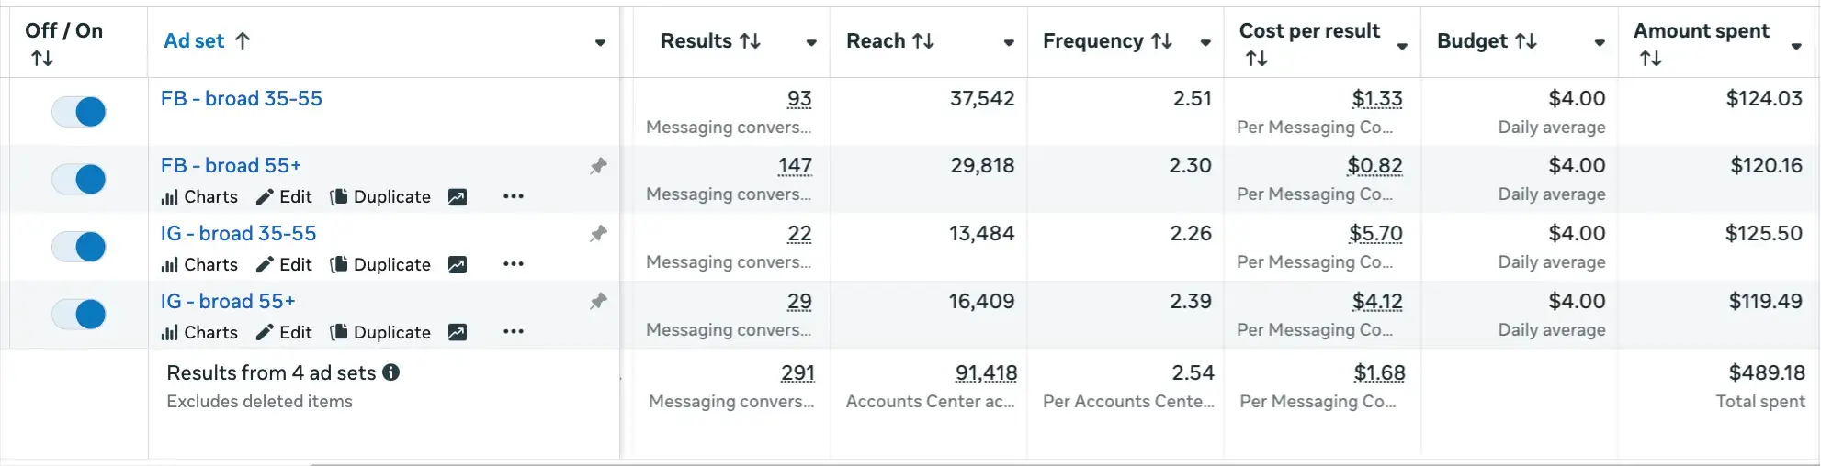Disable the IG - broad 55+ ad set
This screenshot has width=1821, height=466.
click(79, 315)
